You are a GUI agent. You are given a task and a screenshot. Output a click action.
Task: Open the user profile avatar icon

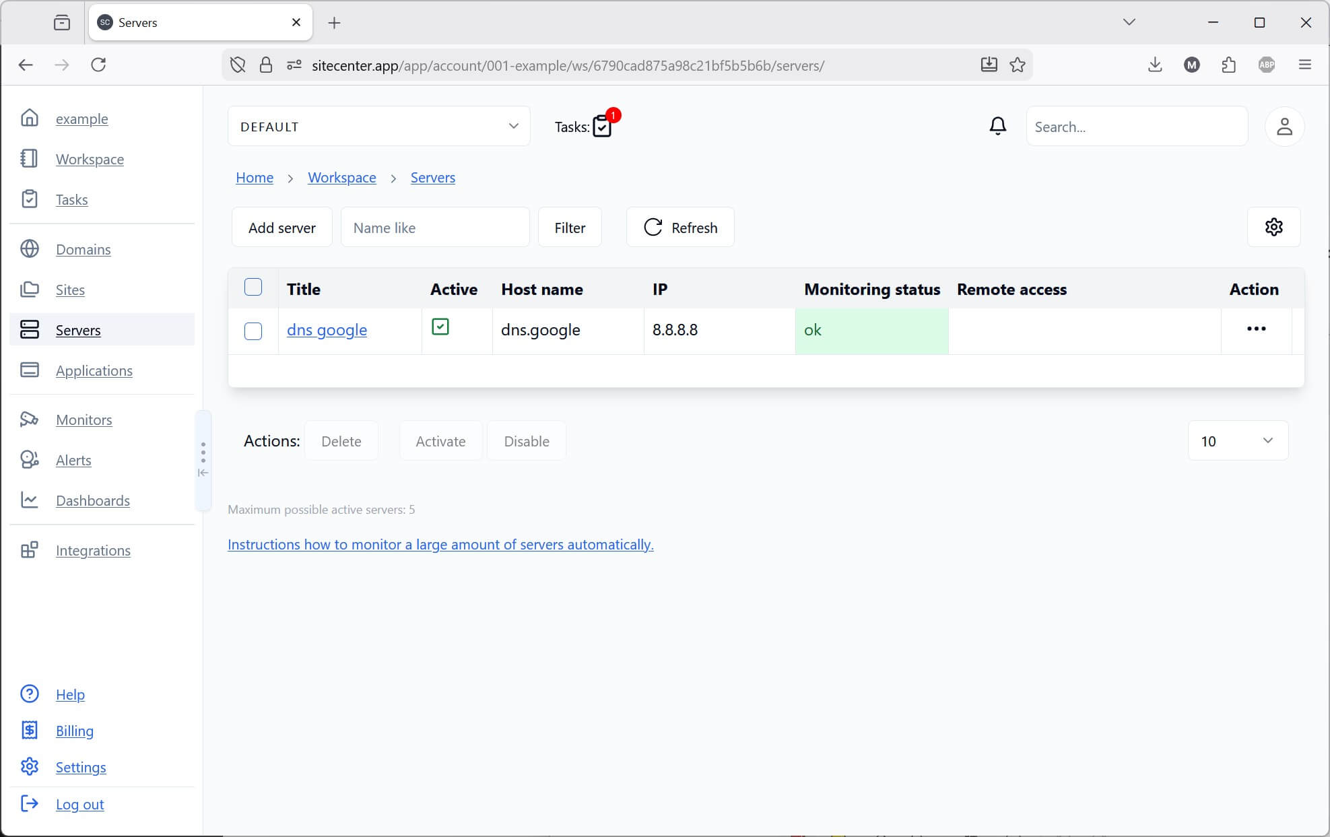[x=1284, y=126]
